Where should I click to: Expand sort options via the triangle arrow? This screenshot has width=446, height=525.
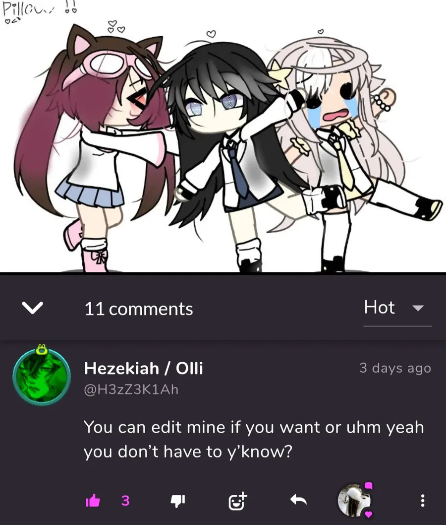[x=418, y=308]
